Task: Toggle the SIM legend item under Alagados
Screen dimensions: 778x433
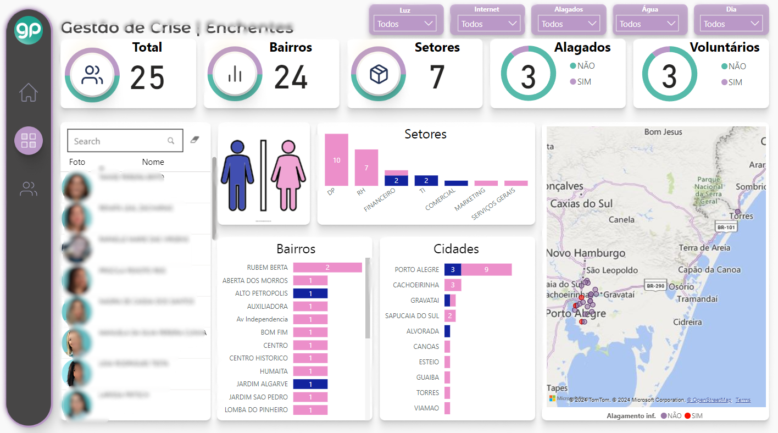Action: tap(580, 82)
